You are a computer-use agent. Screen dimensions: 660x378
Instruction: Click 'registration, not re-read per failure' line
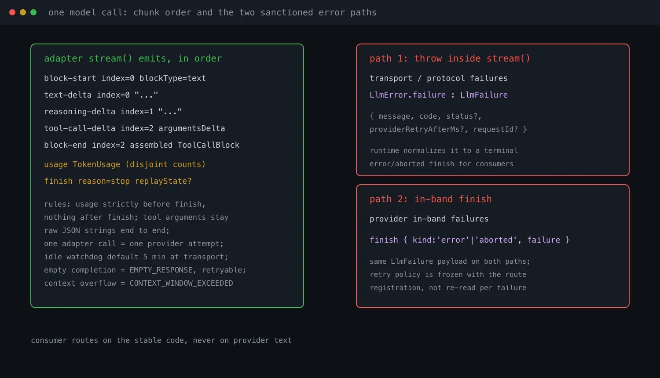[x=448, y=287]
